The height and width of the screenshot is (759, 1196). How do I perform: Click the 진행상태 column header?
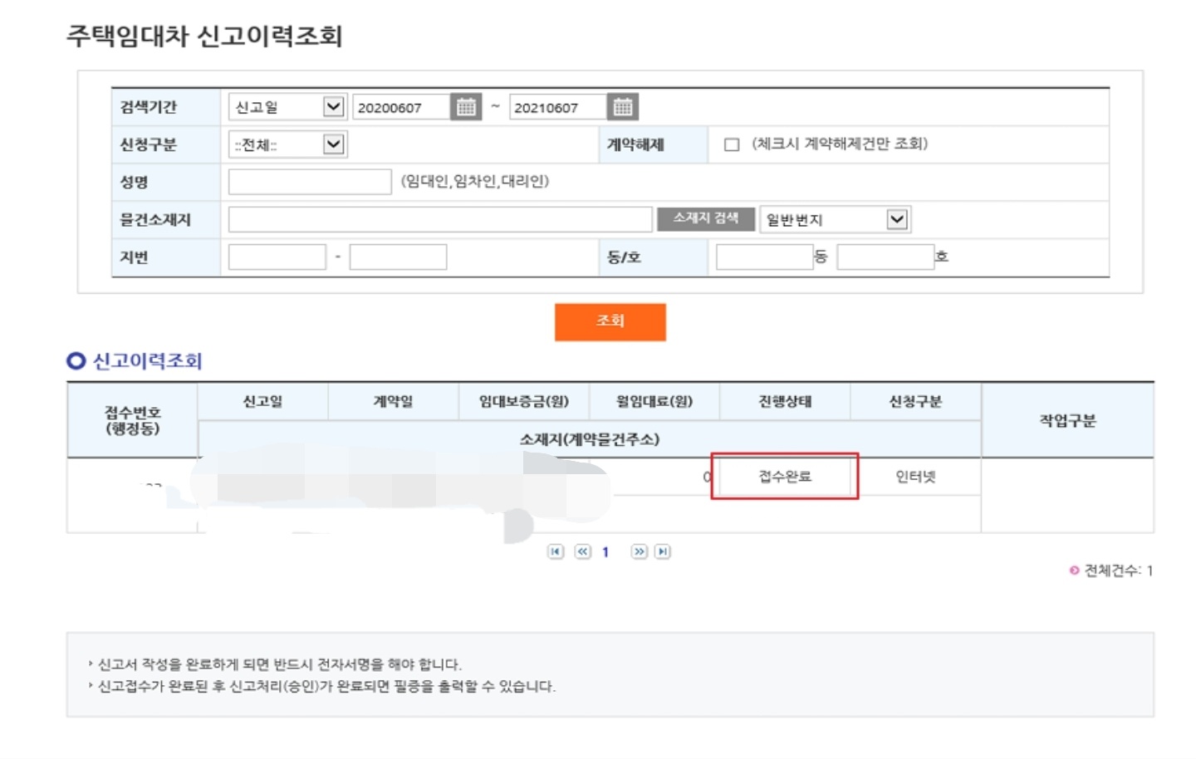click(785, 402)
